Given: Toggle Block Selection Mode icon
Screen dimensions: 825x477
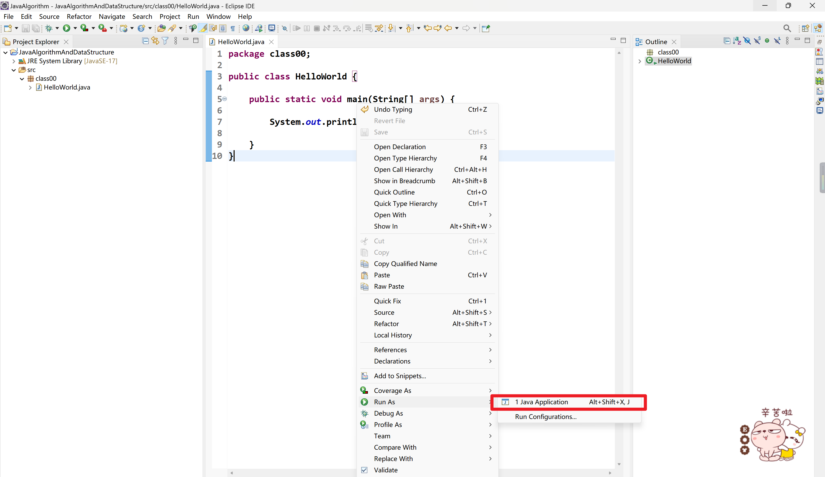Looking at the screenshot, I should tap(222, 28).
